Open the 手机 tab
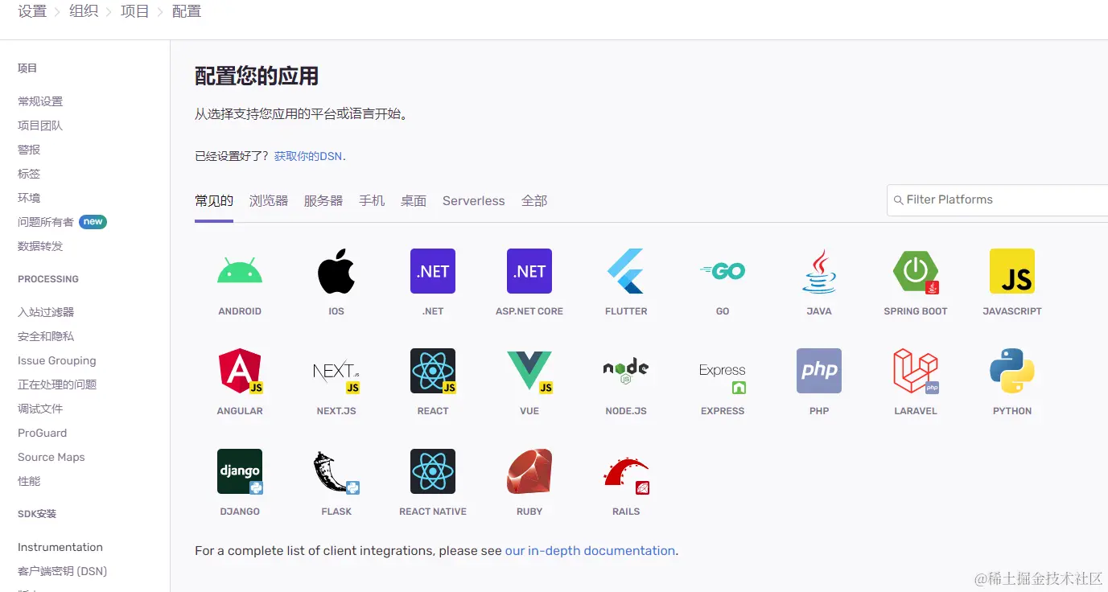Viewport: 1108px width, 592px height. 372,201
